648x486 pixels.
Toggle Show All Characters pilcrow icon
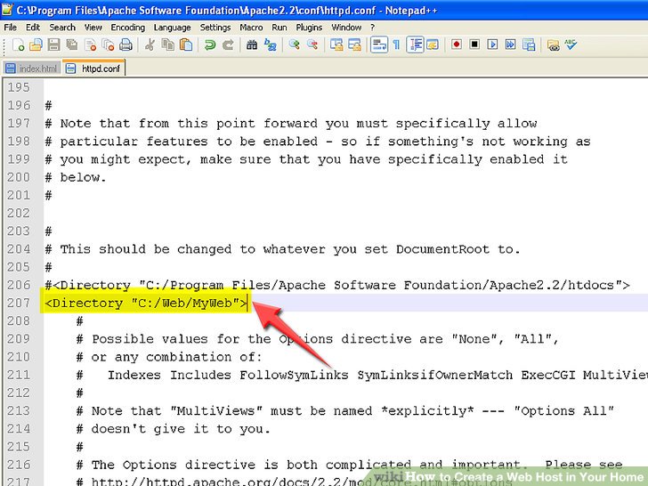coord(396,45)
